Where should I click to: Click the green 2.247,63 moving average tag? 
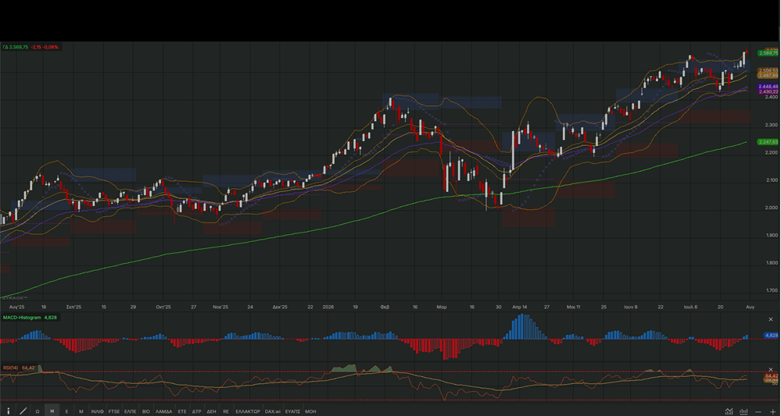point(768,142)
